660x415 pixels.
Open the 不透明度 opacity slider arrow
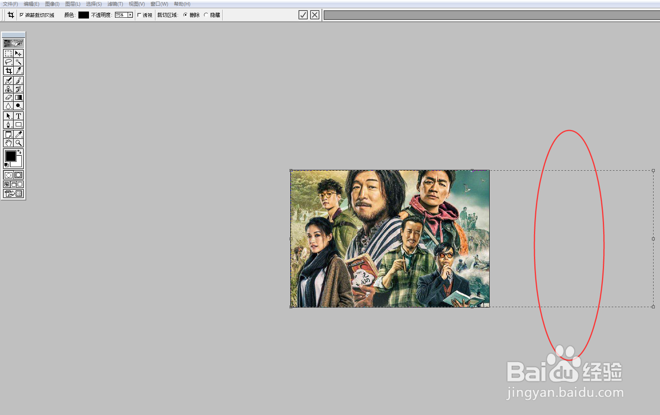130,15
